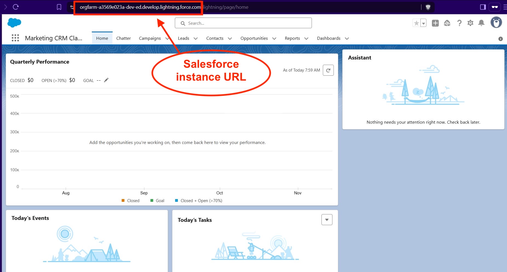507x272 pixels.
Task: Open the Leads tab
Action: point(183,38)
